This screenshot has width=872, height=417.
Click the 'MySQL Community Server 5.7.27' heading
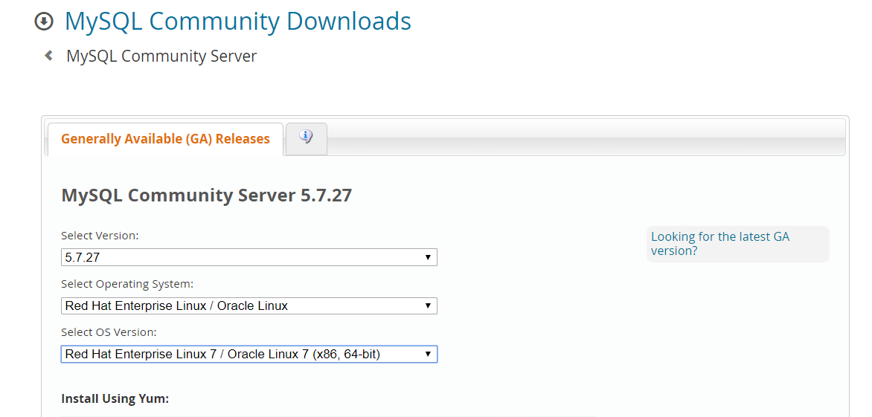point(206,195)
